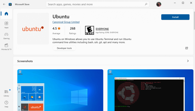The image size is (195, 111).
Task: Click the Age Rating: ESRB. EVERYONE text
Action: coord(107,33)
